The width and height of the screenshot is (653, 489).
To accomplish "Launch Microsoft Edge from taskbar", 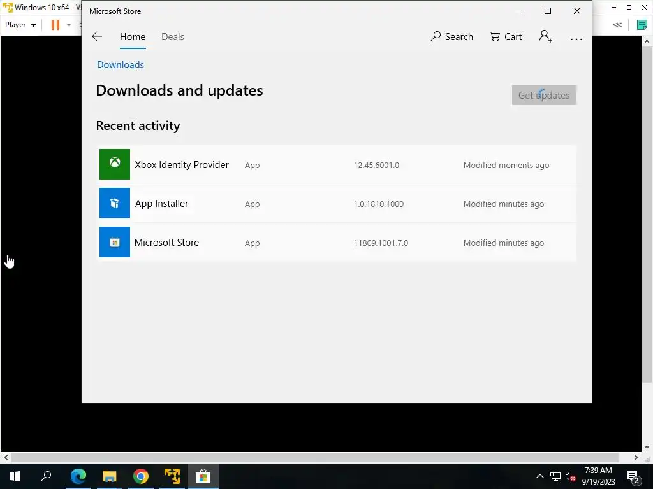I will pos(78,476).
